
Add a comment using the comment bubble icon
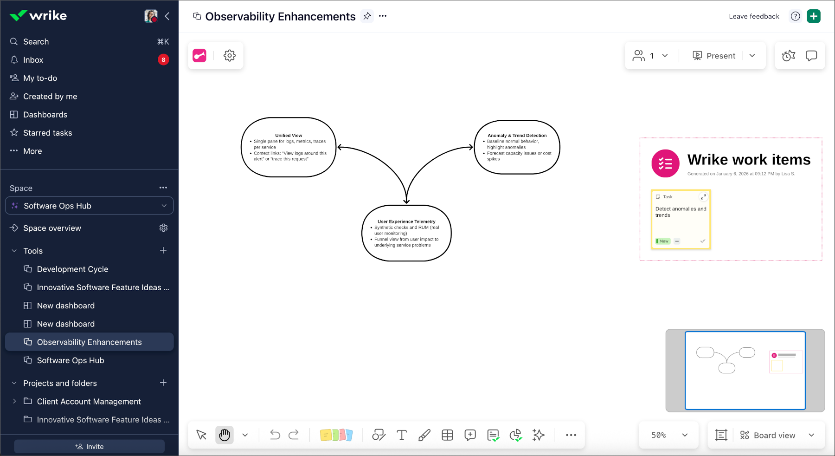[x=470, y=435]
